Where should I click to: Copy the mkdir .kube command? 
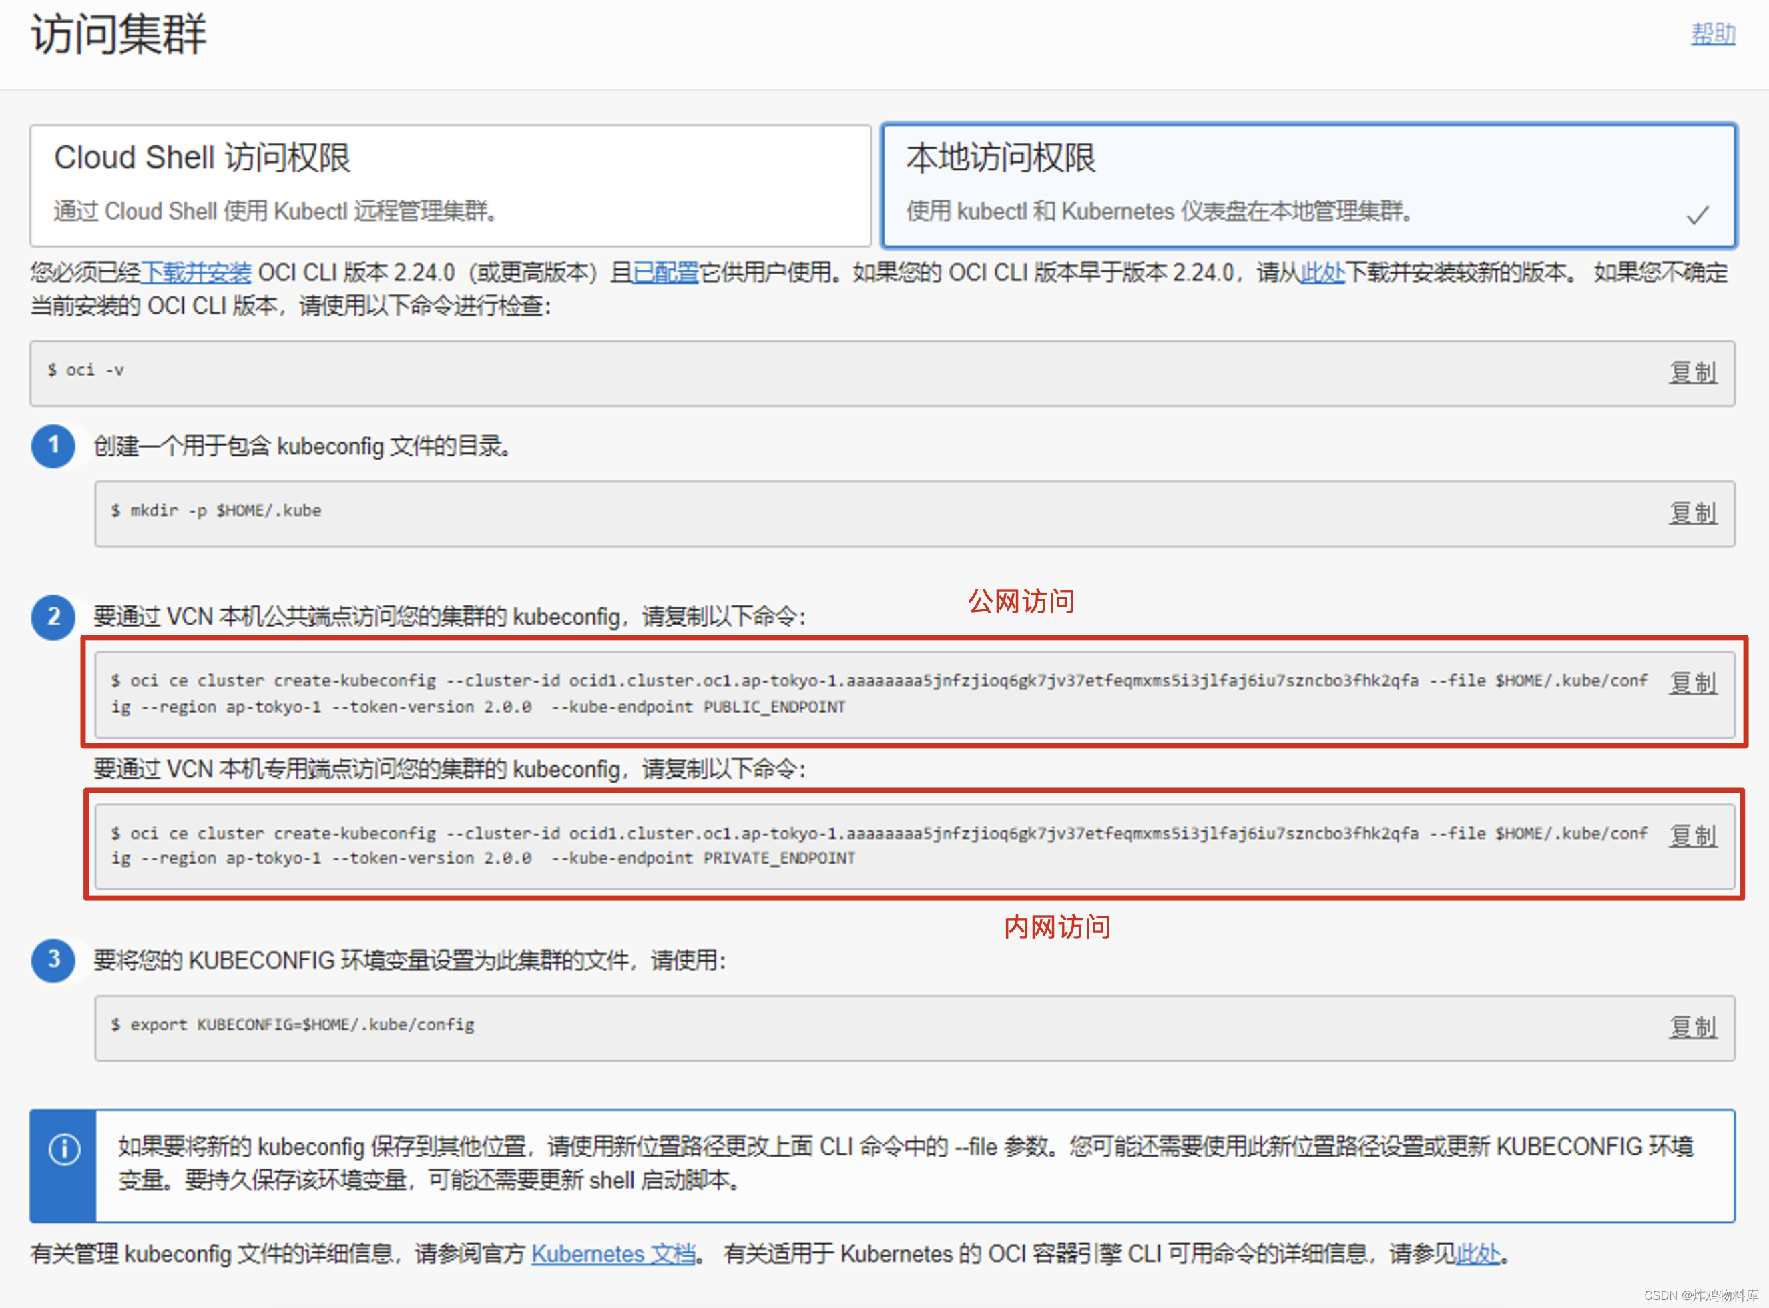pos(1692,513)
